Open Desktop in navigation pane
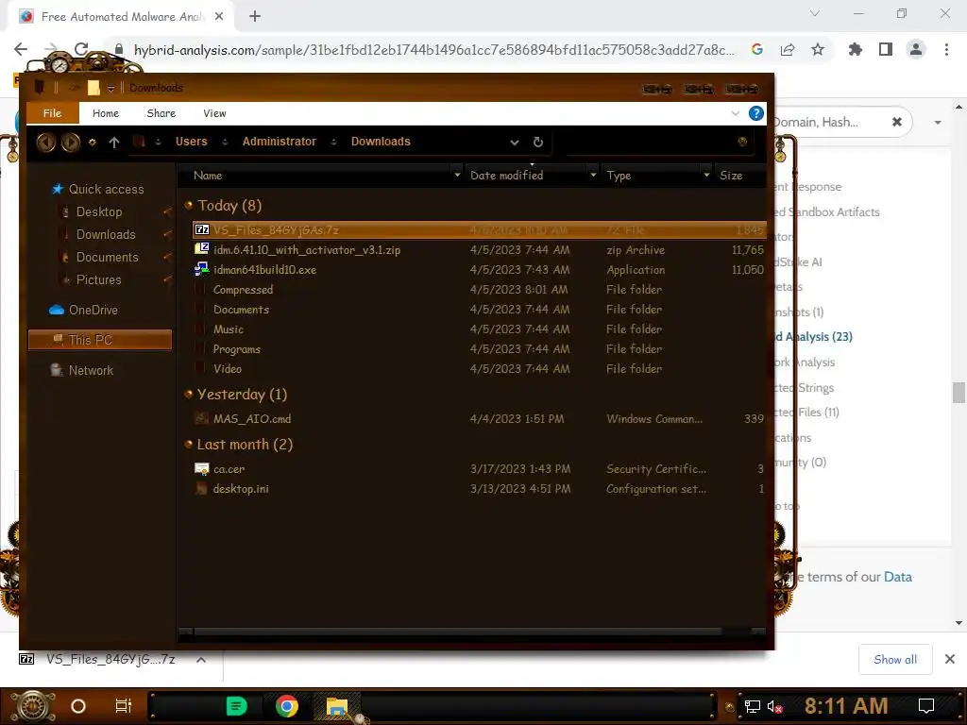 98,212
